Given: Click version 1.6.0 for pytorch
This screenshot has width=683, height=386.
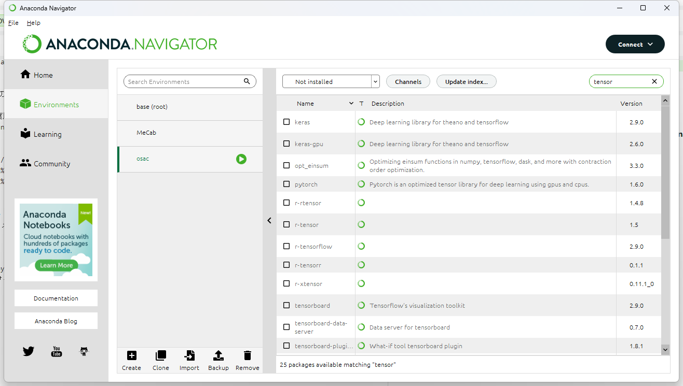Looking at the screenshot, I should click(636, 184).
